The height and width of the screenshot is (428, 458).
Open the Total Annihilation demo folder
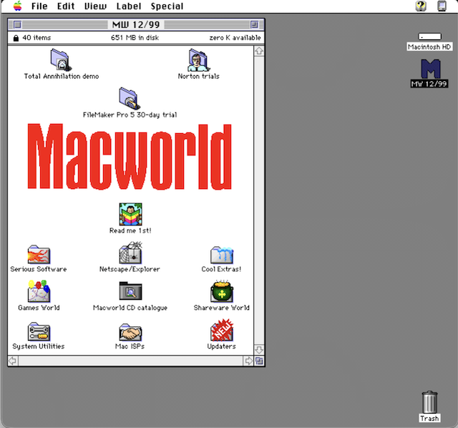click(x=61, y=60)
